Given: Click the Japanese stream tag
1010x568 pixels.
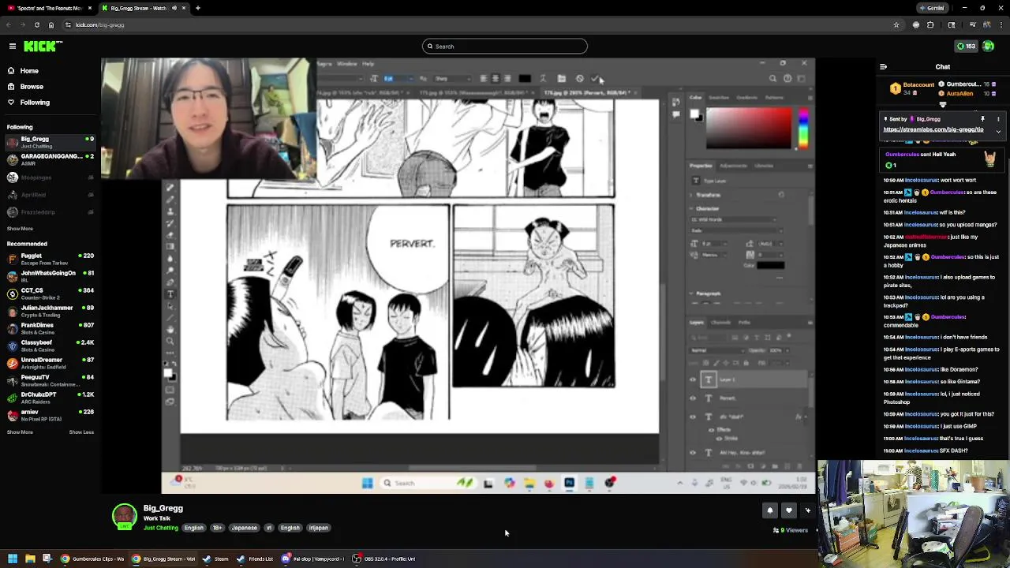Looking at the screenshot, I should (x=244, y=528).
